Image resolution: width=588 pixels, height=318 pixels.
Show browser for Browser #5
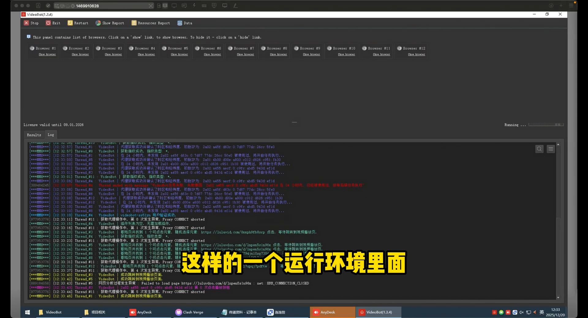click(x=179, y=54)
